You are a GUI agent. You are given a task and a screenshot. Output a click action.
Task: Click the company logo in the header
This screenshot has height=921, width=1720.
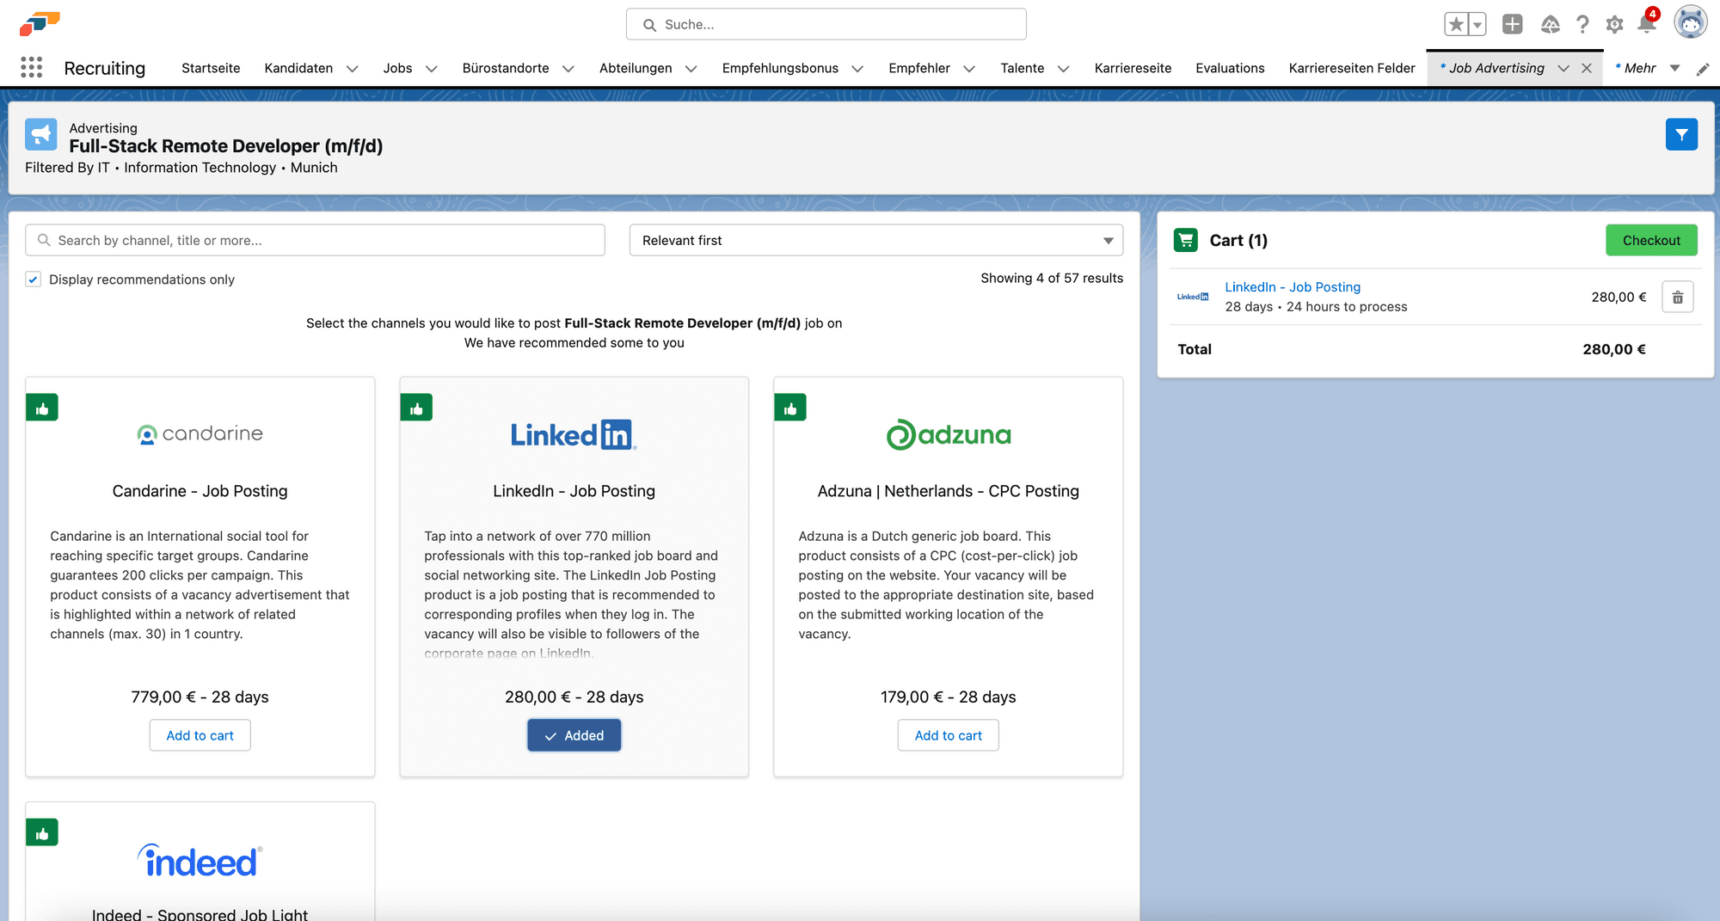[40, 24]
